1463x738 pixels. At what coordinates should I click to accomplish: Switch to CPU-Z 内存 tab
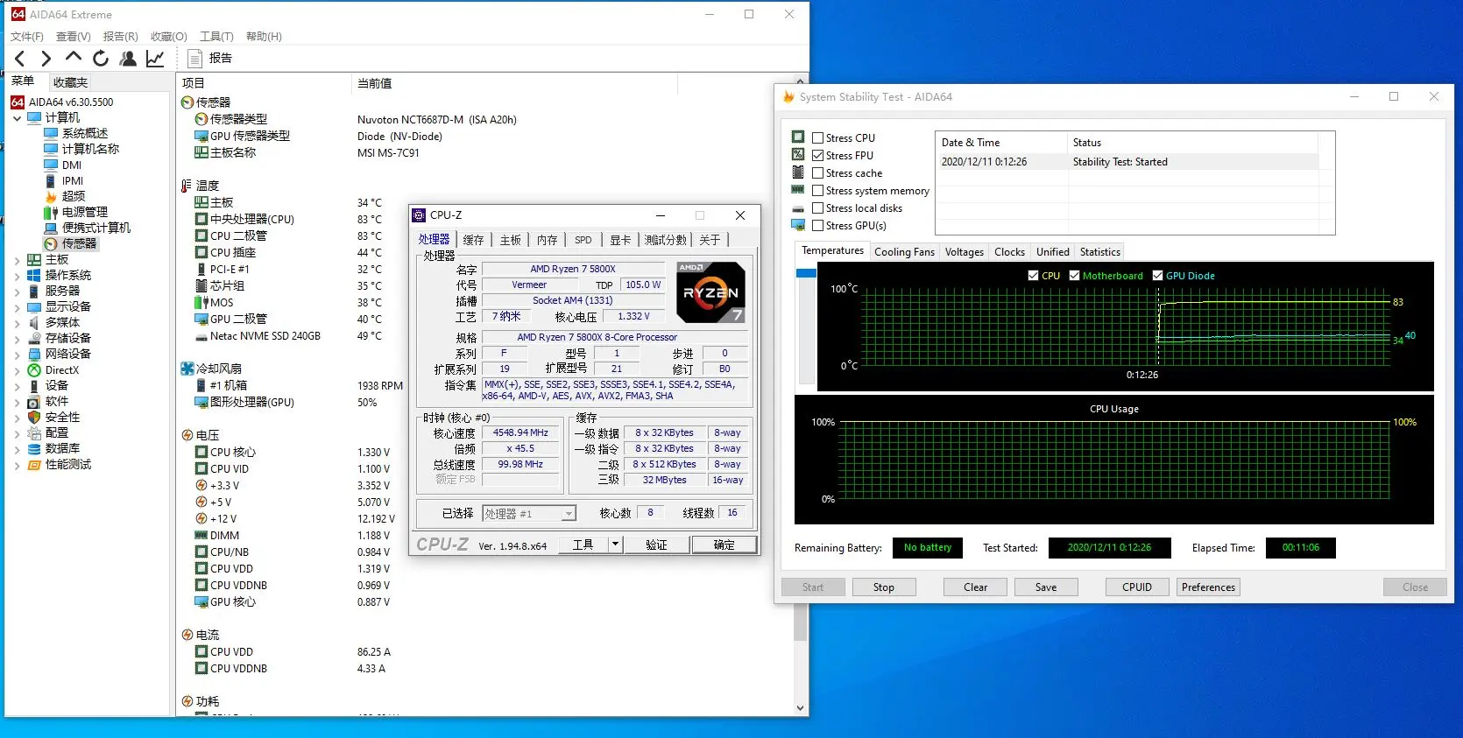click(x=547, y=240)
